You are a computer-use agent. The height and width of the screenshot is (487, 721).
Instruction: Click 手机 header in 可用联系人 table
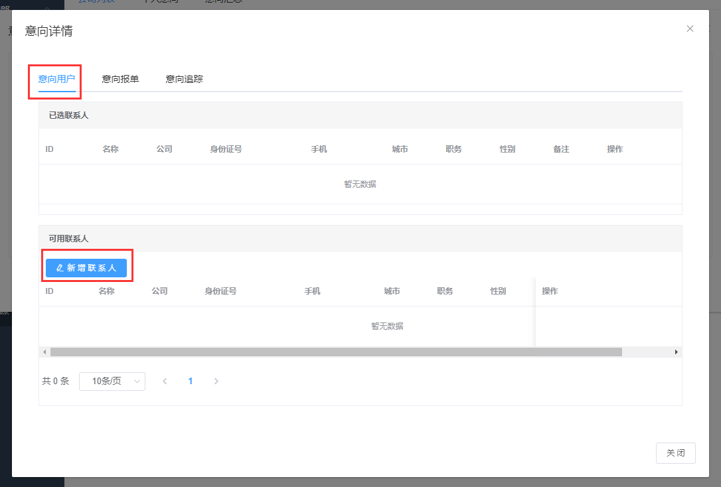click(x=312, y=291)
